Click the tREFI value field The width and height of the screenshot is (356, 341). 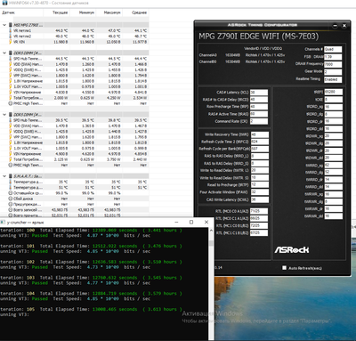[x=333, y=92]
